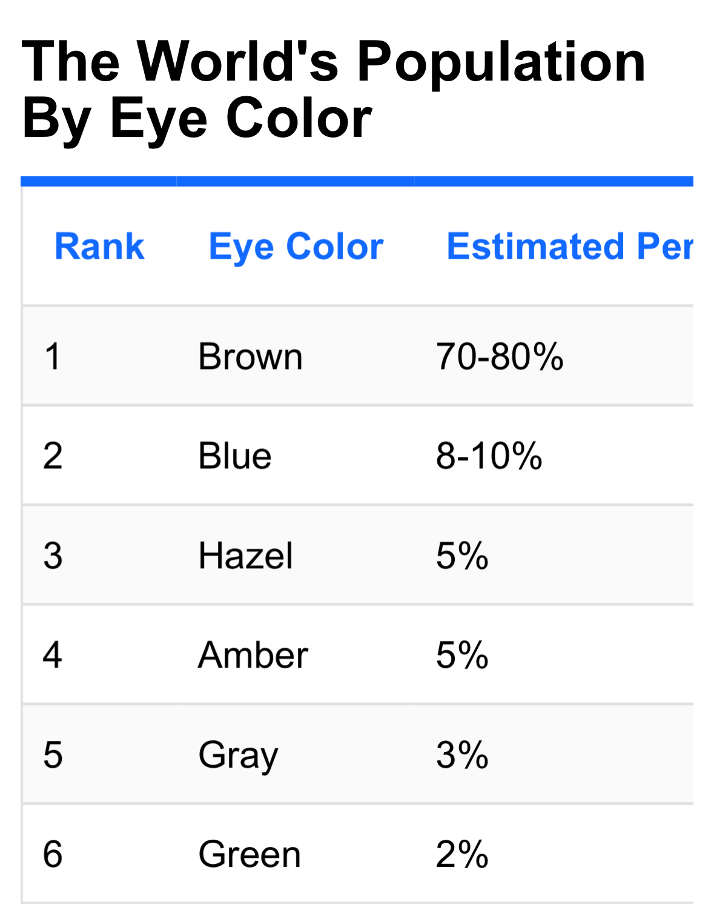This screenshot has width=714, height=913.
Task: Select the Amber eye color cell
Action: tap(253, 655)
